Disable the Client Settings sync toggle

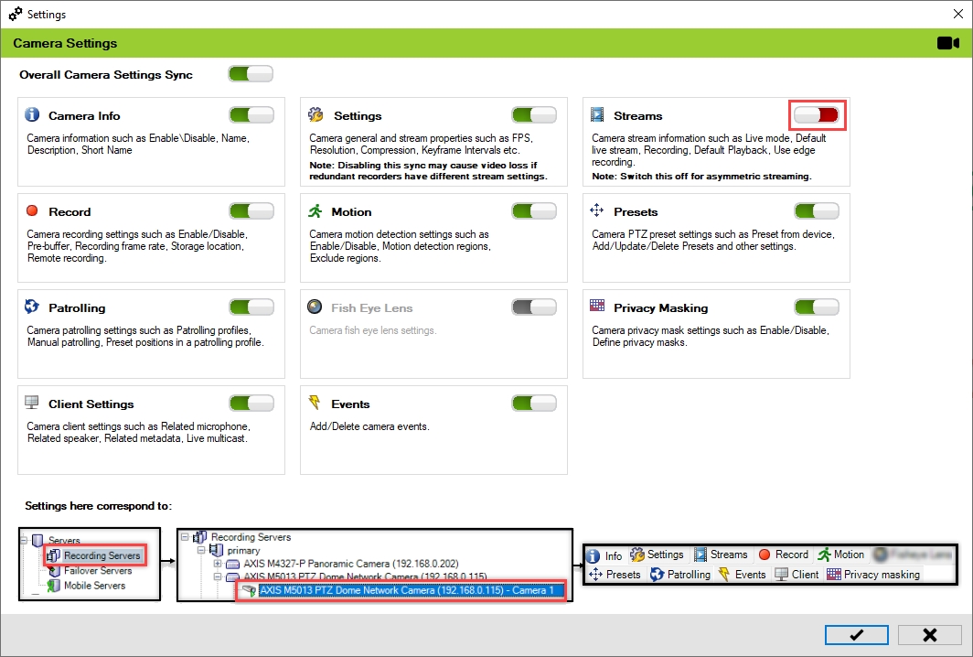click(251, 404)
